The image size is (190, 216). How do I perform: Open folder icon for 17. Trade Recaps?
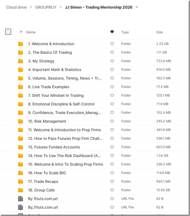click(21, 182)
